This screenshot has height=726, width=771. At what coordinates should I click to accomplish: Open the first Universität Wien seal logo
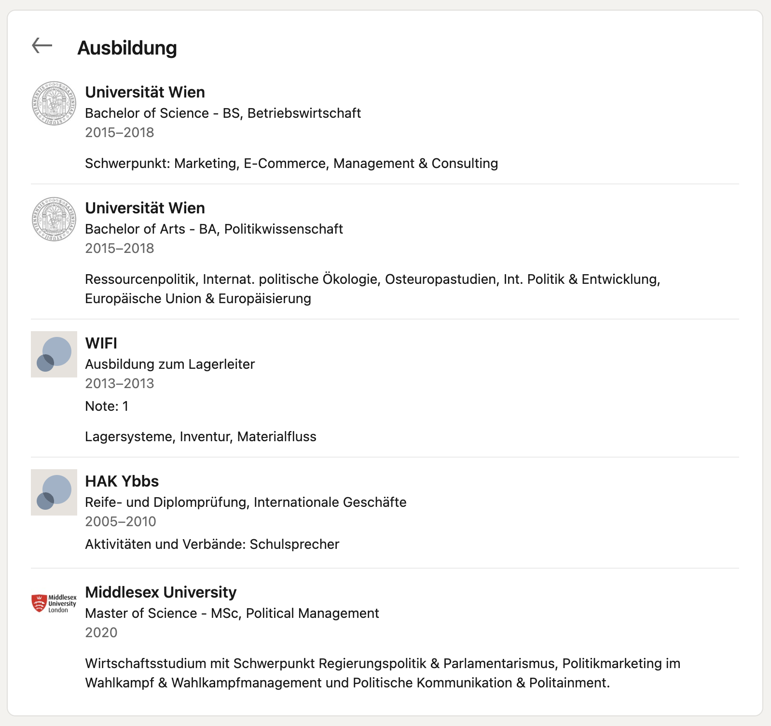[54, 103]
